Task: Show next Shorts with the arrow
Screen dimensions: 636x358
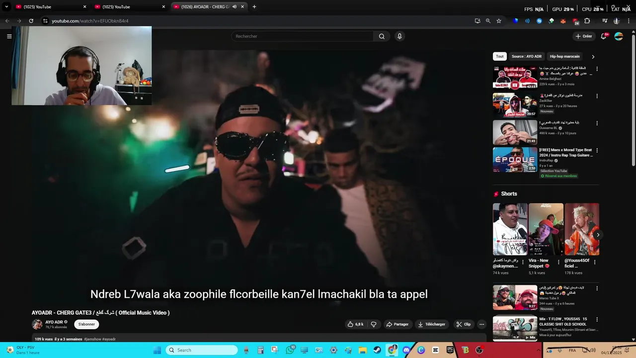Action: [x=598, y=235]
